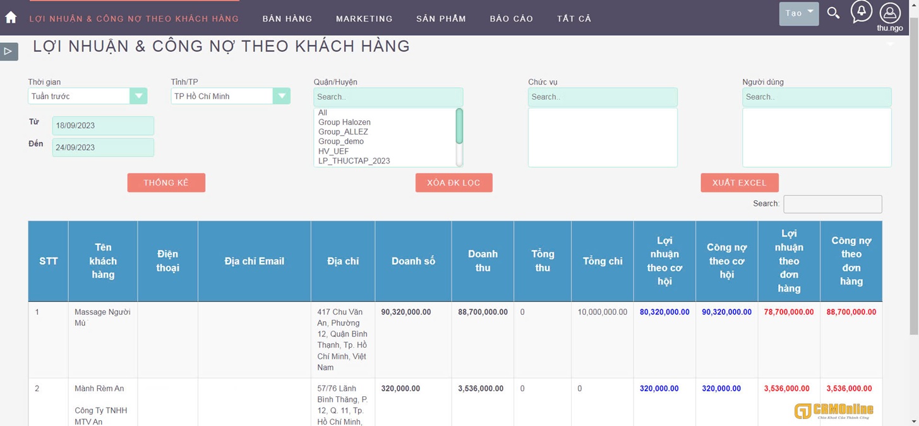Click the Home icon in navbar
This screenshot has height=426, width=919.
pyautogui.click(x=11, y=18)
